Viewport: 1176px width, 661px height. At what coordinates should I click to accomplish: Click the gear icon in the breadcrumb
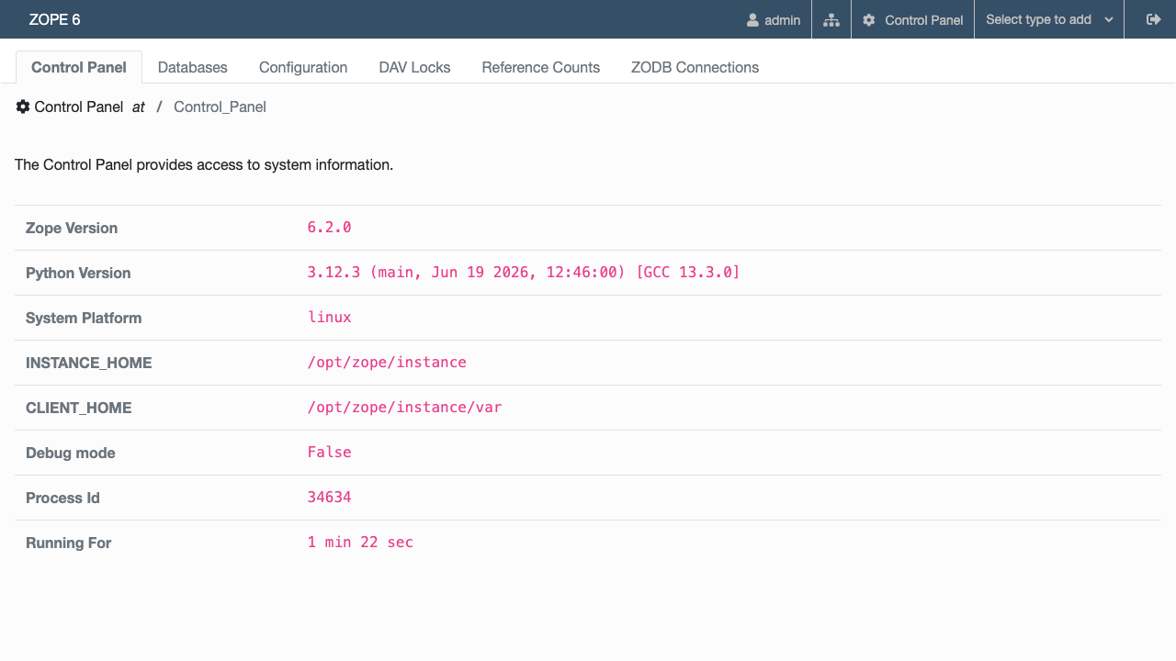23,106
